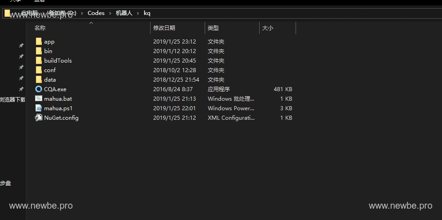Select CQA.exe file name
The width and height of the screenshot is (442, 220).
[55, 89]
